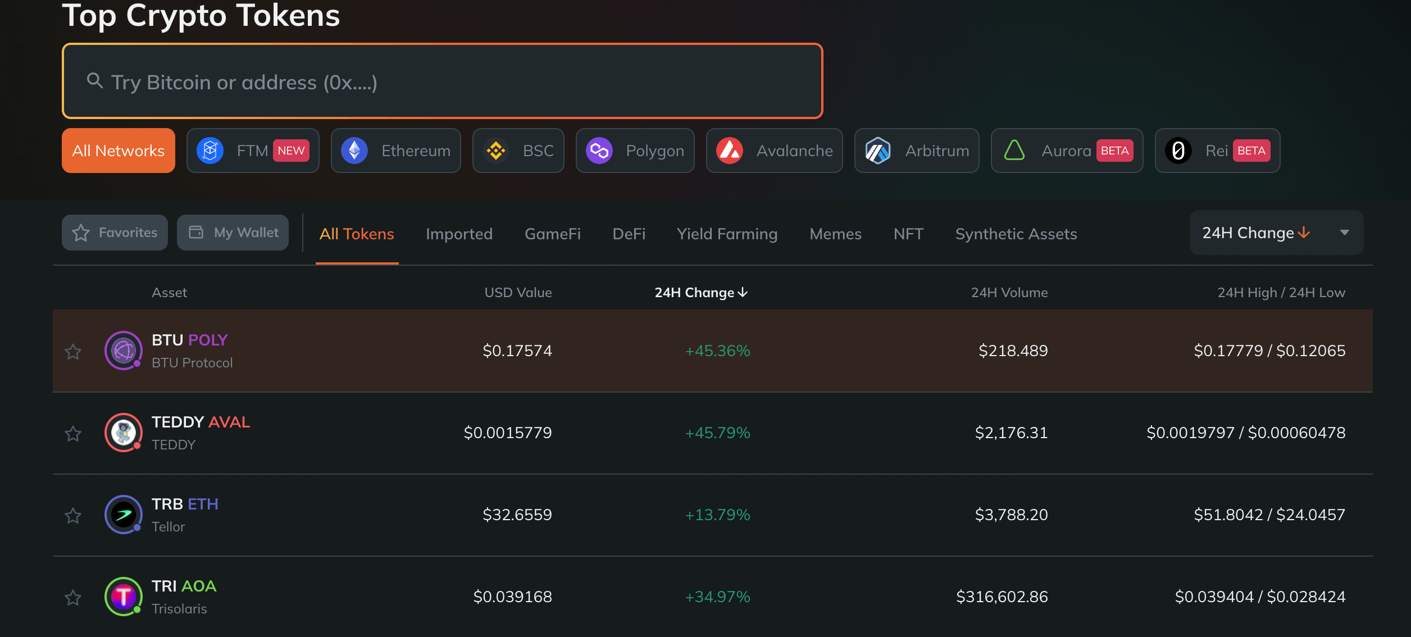This screenshot has width=1411, height=637.
Task: Filter by Ethereum network
Action: point(396,151)
